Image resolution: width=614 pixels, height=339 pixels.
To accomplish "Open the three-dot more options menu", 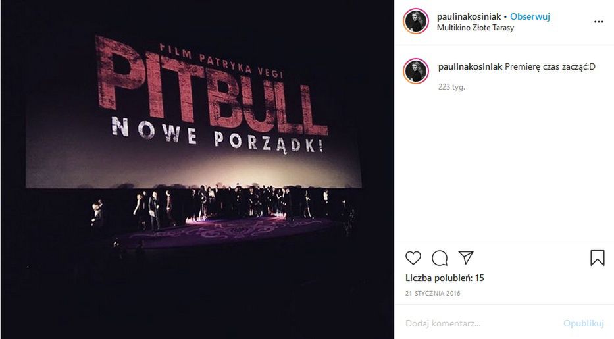I will pyautogui.click(x=598, y=22).
